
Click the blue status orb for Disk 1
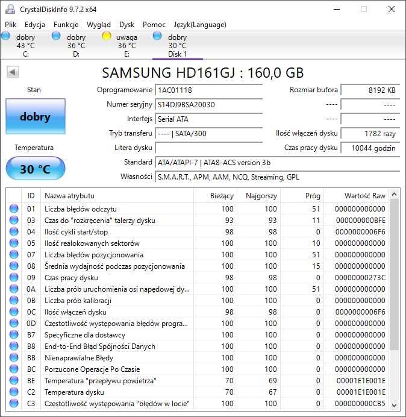pyautogui.click(x=157, y=36)
